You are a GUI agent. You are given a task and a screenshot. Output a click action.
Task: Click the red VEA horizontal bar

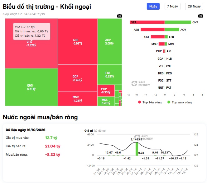[x=147, y=22]
